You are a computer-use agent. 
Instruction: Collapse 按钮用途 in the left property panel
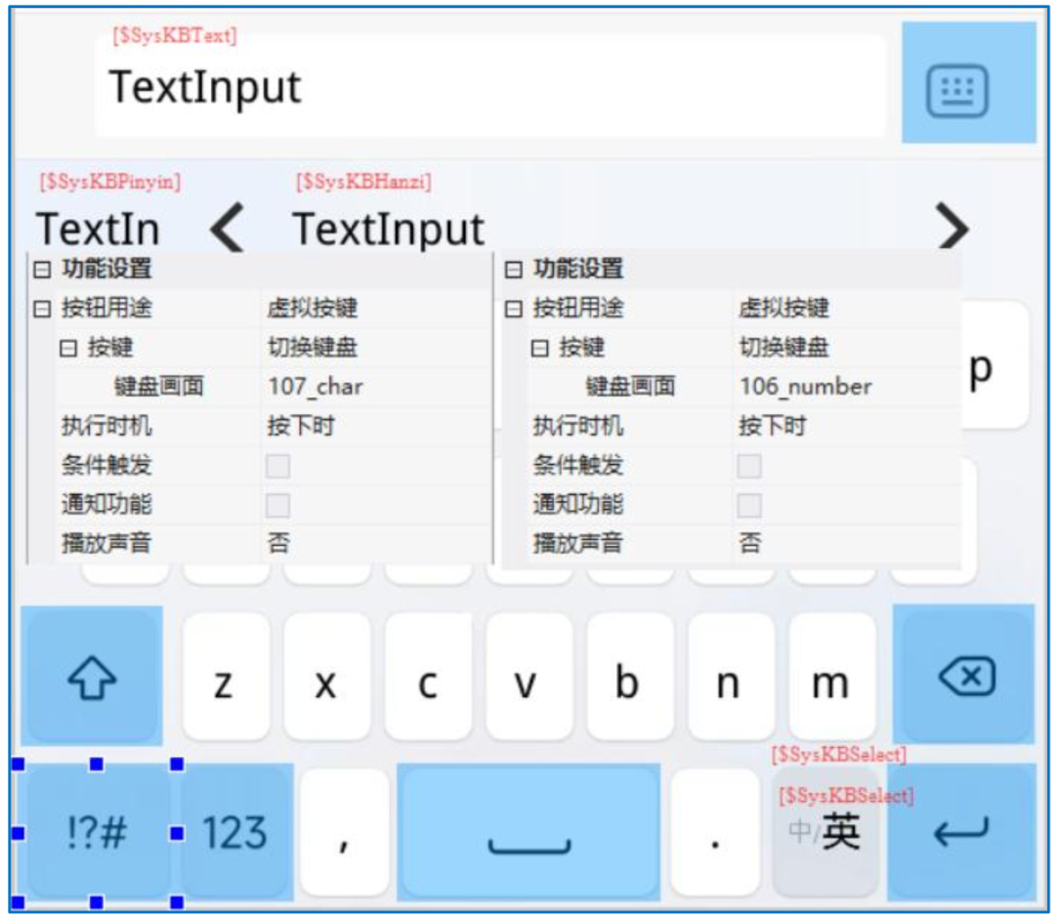tap(42, 309)
